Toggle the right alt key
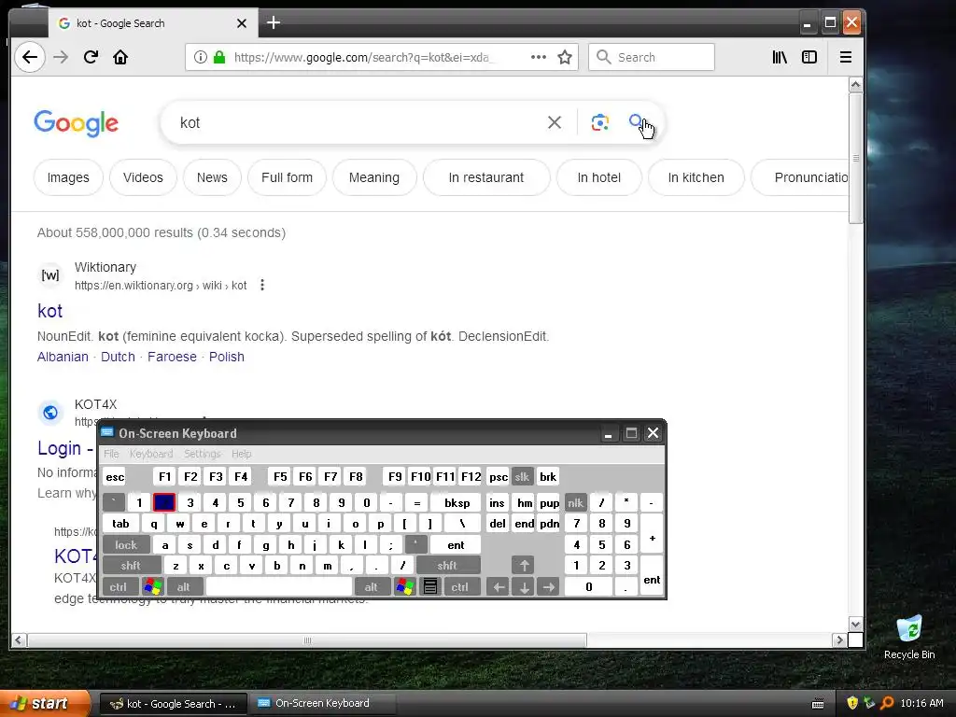This screenshot has height=717, width=956. click(x=372, y=587)
